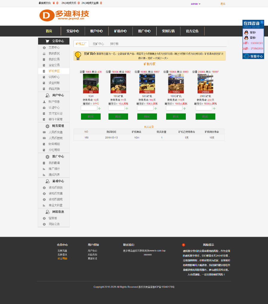
Task: Focus the quantity field under 1GH miner
Action: (x=89, y=108)
